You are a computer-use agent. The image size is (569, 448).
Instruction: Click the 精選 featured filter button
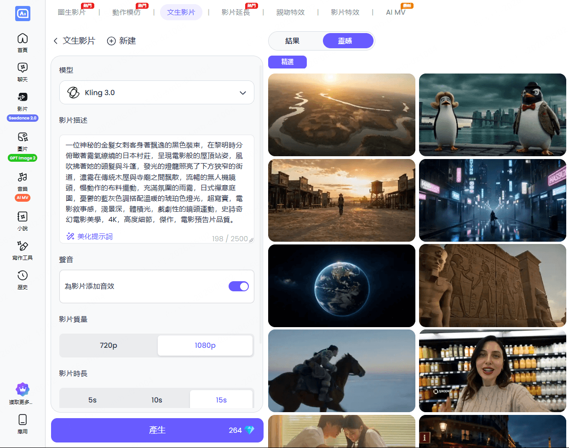(287, 62)
